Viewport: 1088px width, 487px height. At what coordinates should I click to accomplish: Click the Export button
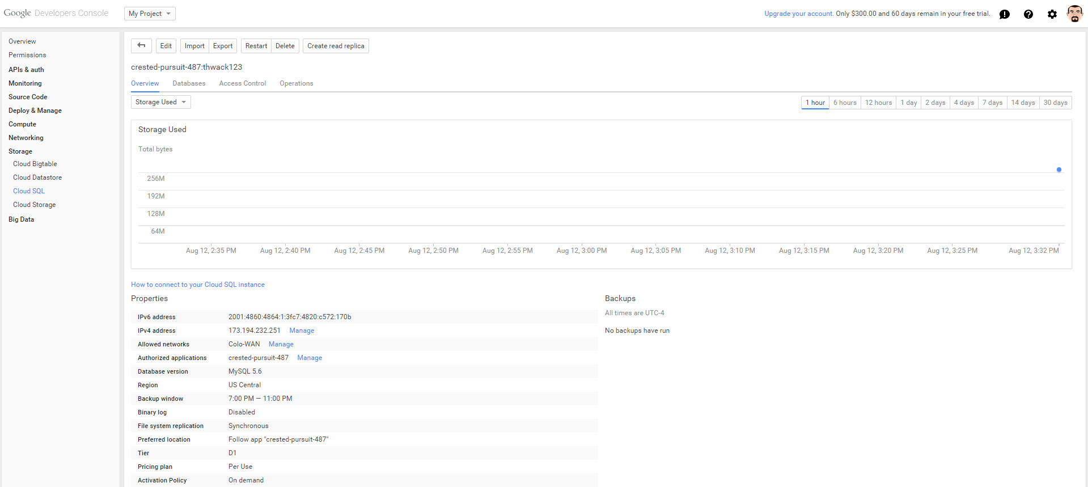[223, 46]
